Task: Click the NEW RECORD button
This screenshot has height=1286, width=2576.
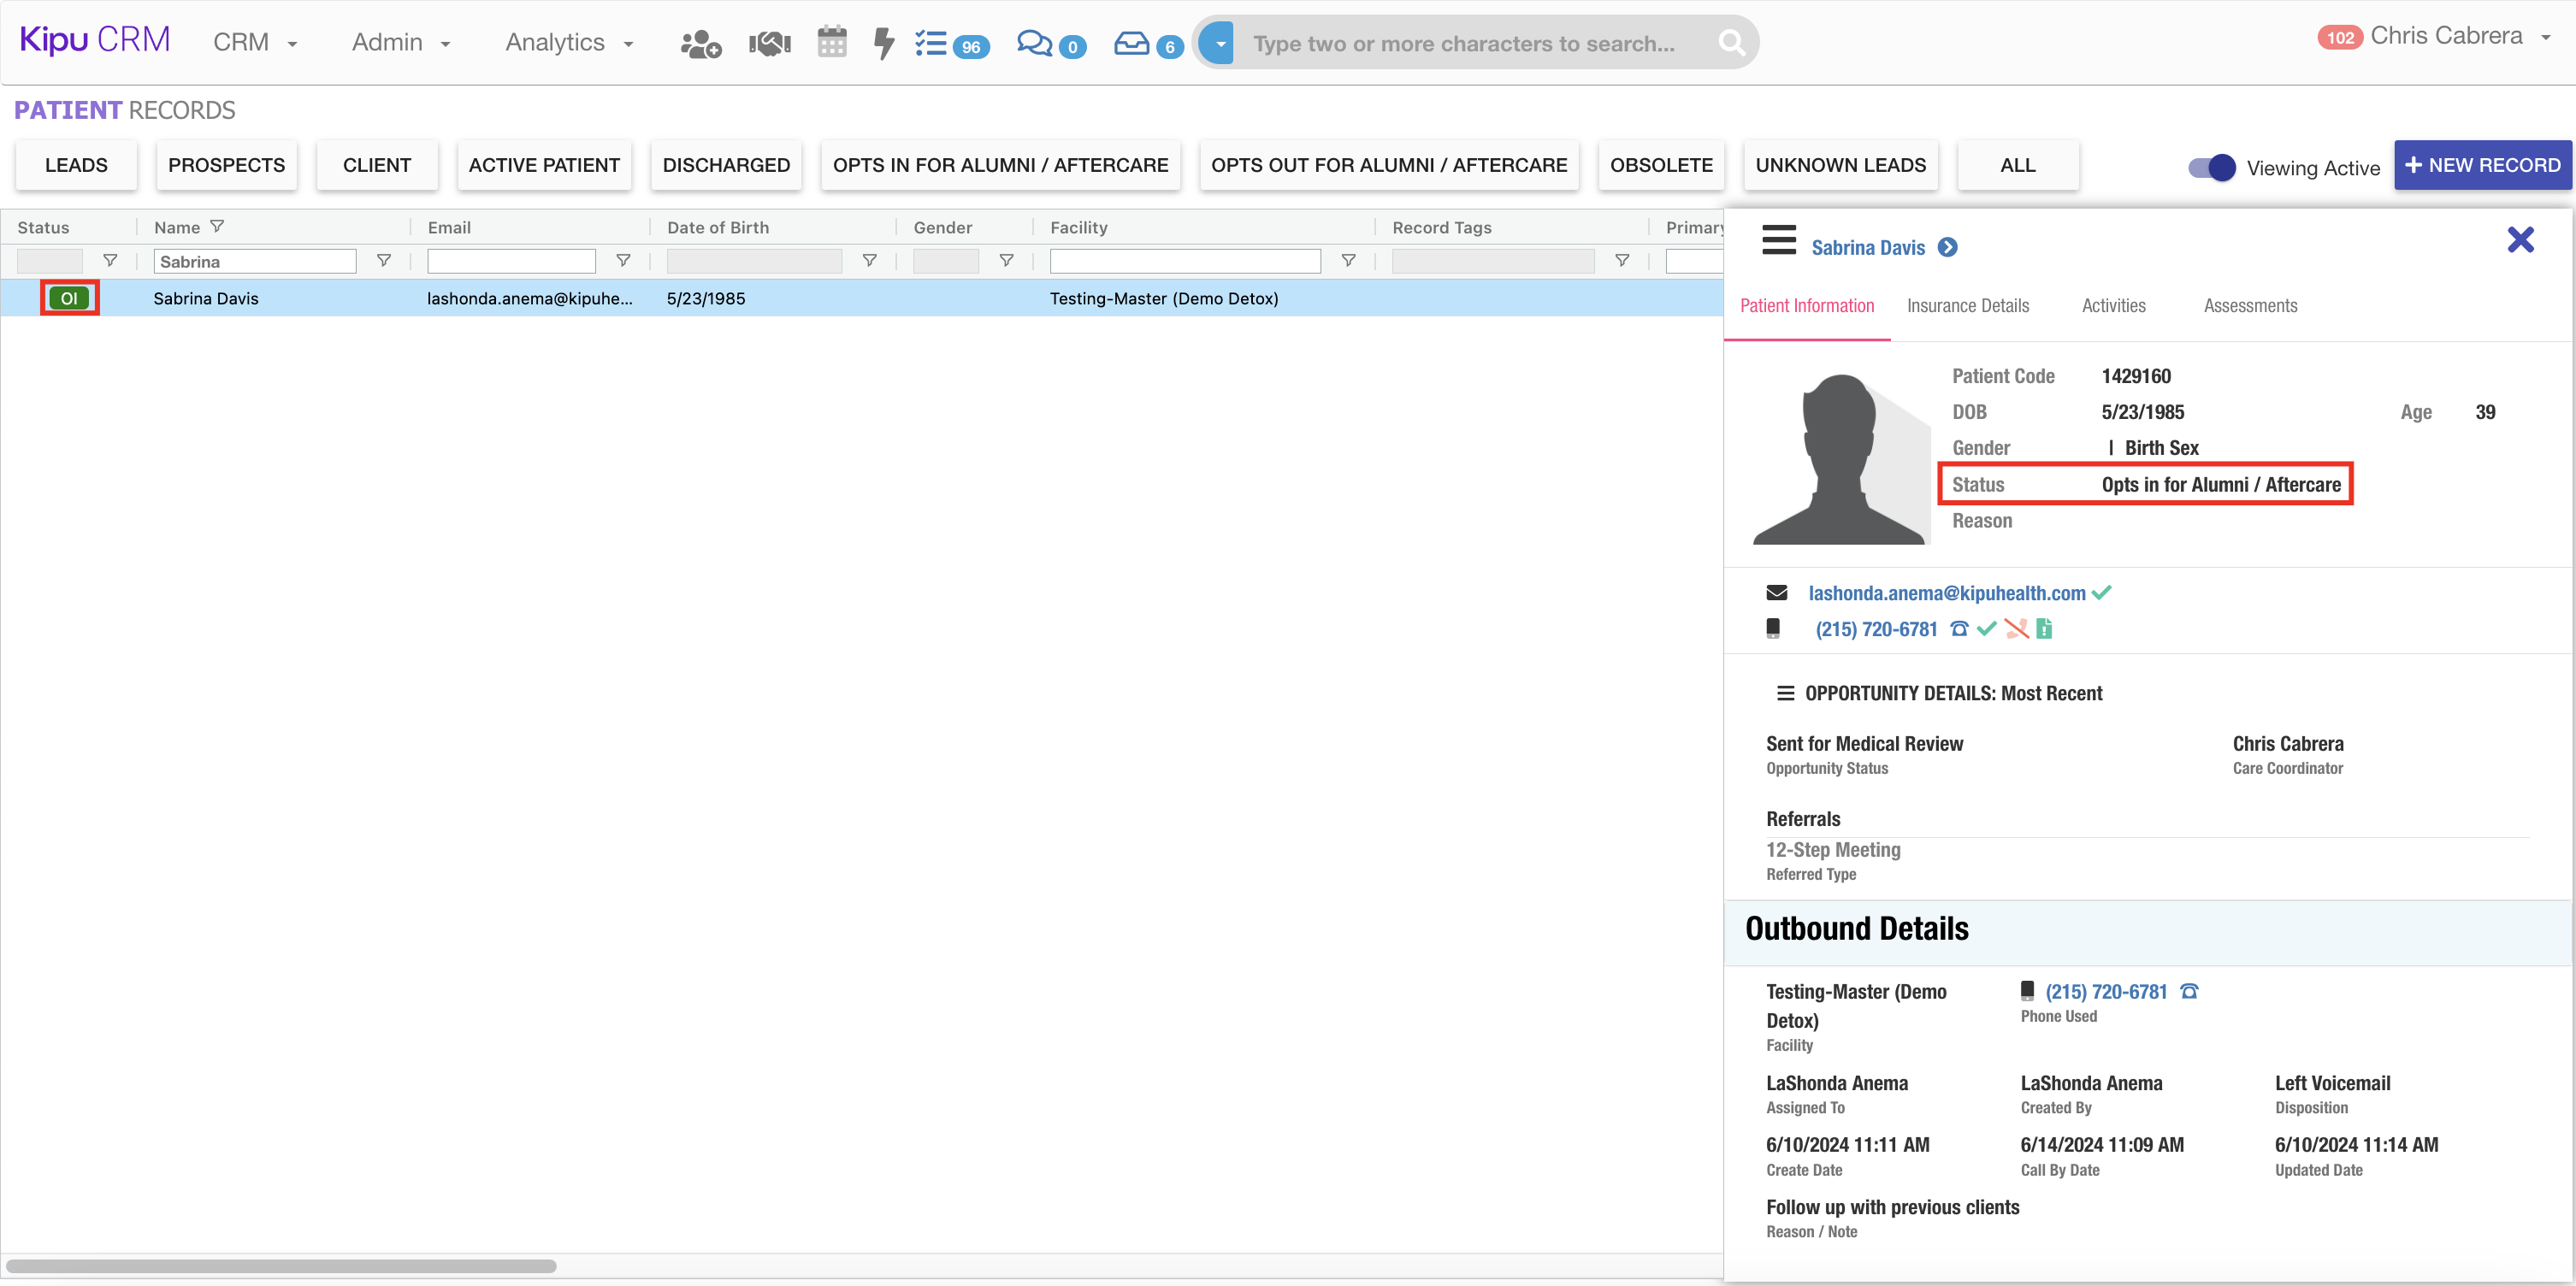Action: click(2482, 165)
